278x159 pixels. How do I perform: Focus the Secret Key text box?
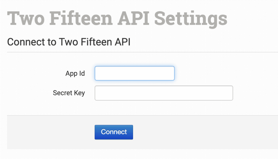tap(163, 93)
